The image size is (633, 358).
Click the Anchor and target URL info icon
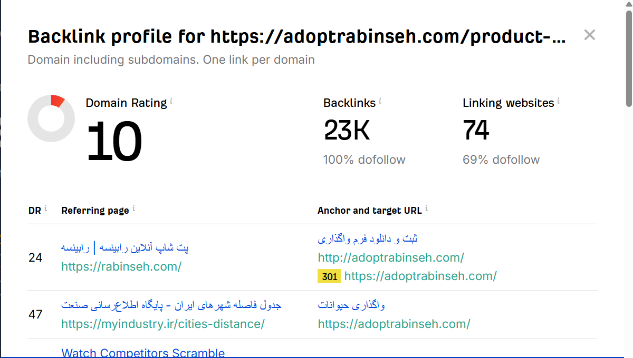[426, 208]
